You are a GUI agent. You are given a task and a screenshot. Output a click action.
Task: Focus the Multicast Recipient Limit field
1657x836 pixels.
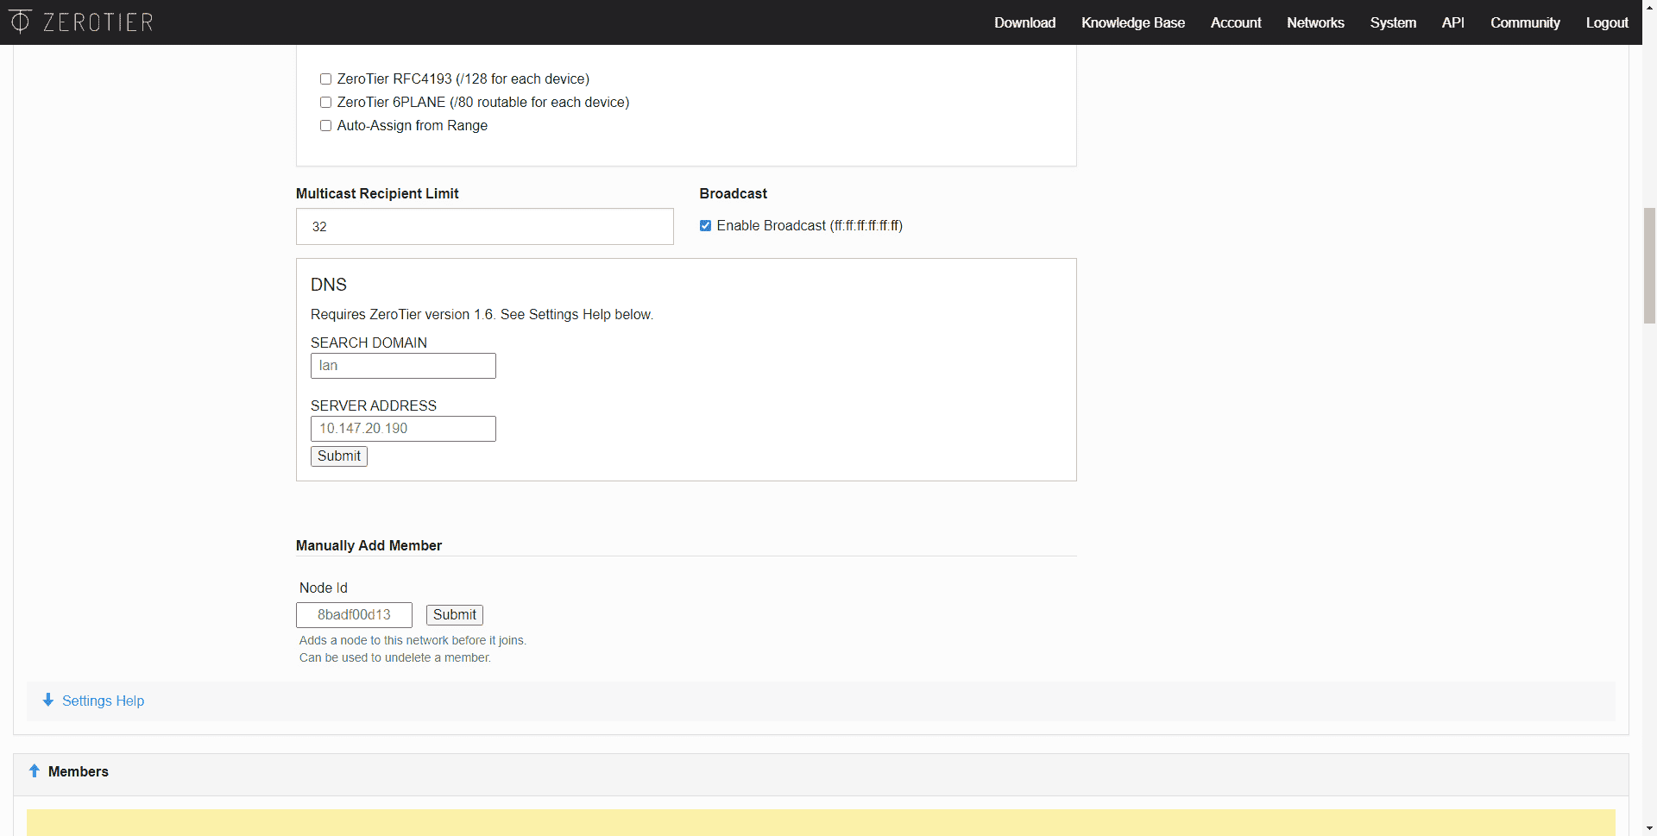click(x=485, y=226)
